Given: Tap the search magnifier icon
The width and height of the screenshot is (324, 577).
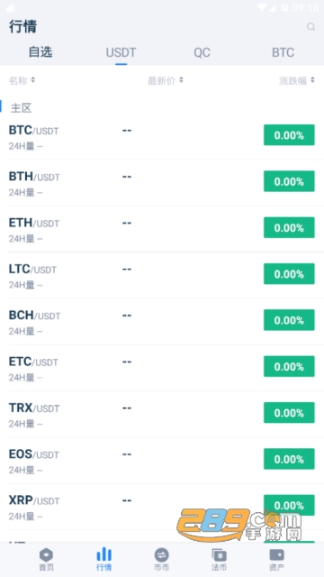Looking at the screenshot, I should coord(310,26).
